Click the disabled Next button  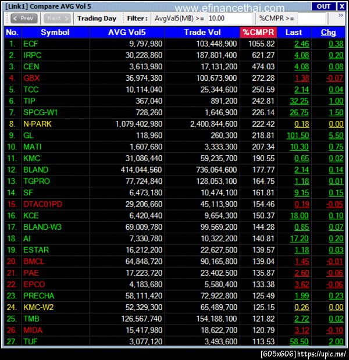(x=57, y=19)
